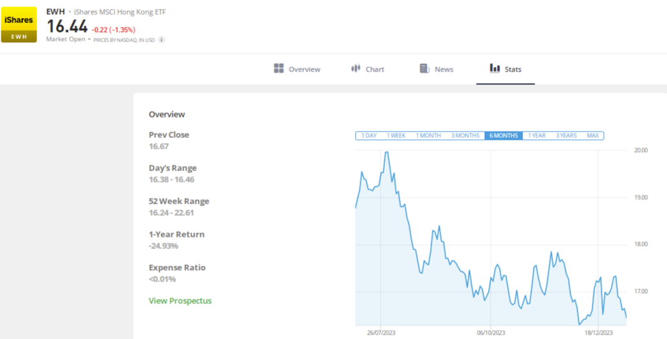Switch chart to 1 YEAR range
Screen dimensions: 667x339
click(537, 135)
